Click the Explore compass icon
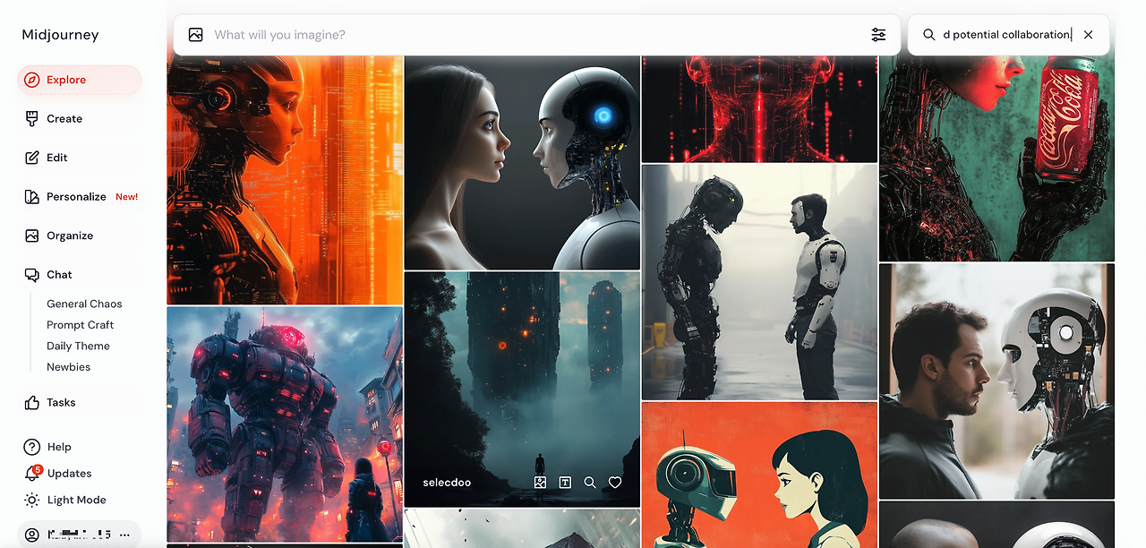Screen dimensions: 1146x548 (32, 80)
